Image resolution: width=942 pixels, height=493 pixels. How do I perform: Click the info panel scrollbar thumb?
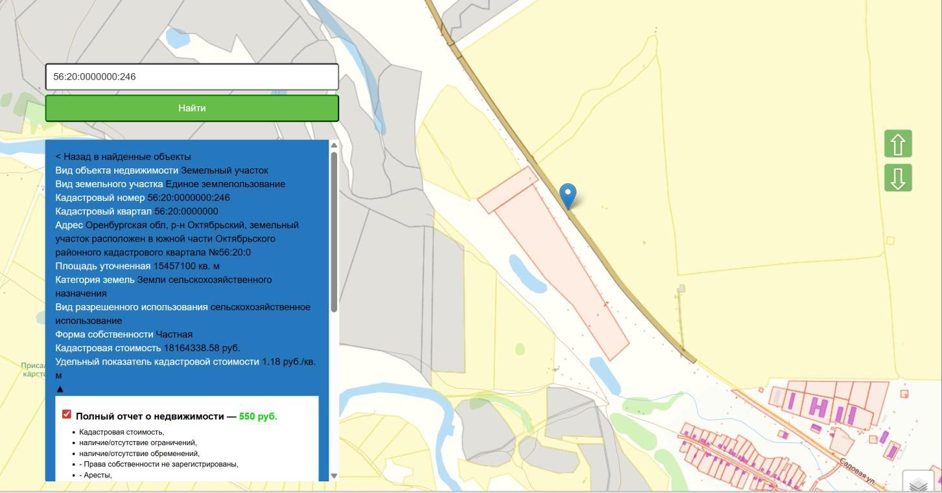tap(334, 231)
